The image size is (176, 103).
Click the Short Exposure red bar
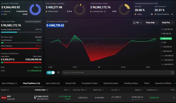coord(20,49)
